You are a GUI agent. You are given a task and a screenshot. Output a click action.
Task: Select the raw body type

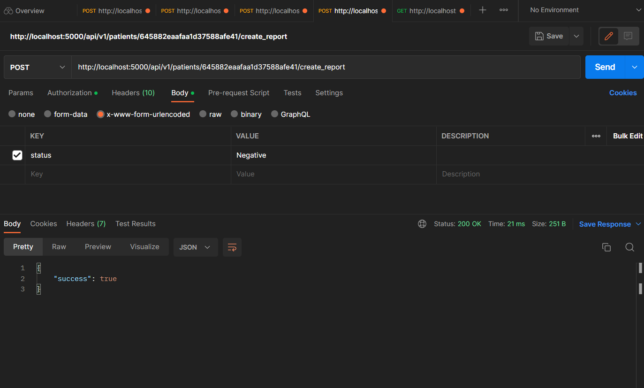(x=203, y=114)
